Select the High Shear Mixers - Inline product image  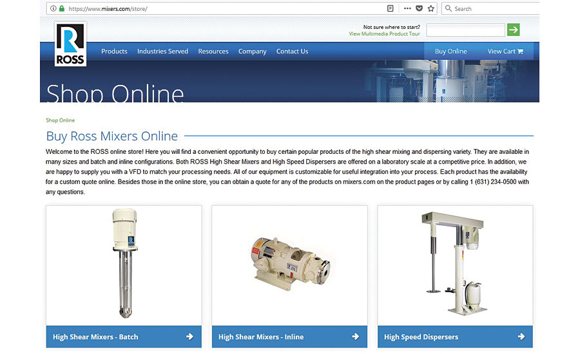289,265
